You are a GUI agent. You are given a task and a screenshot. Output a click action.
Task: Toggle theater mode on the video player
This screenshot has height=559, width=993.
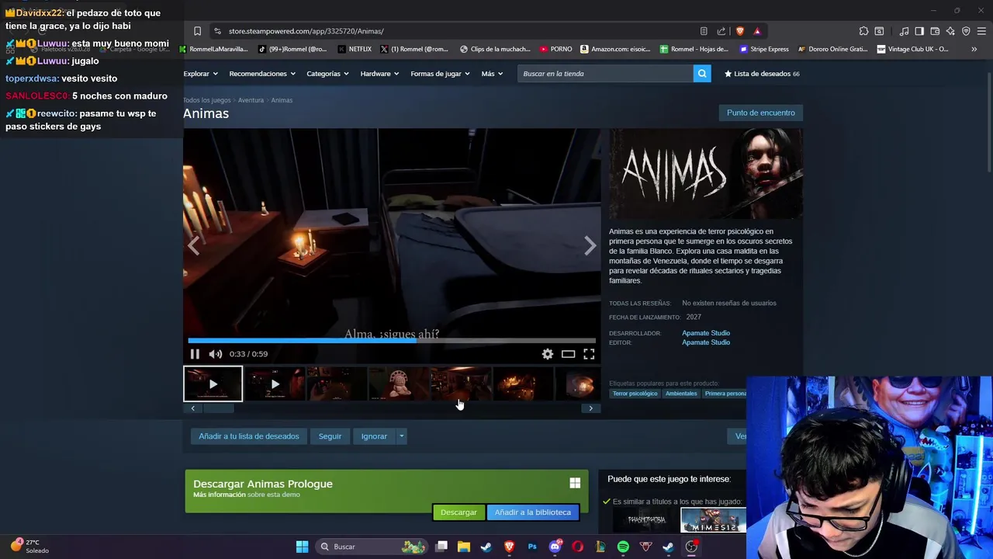569,354
